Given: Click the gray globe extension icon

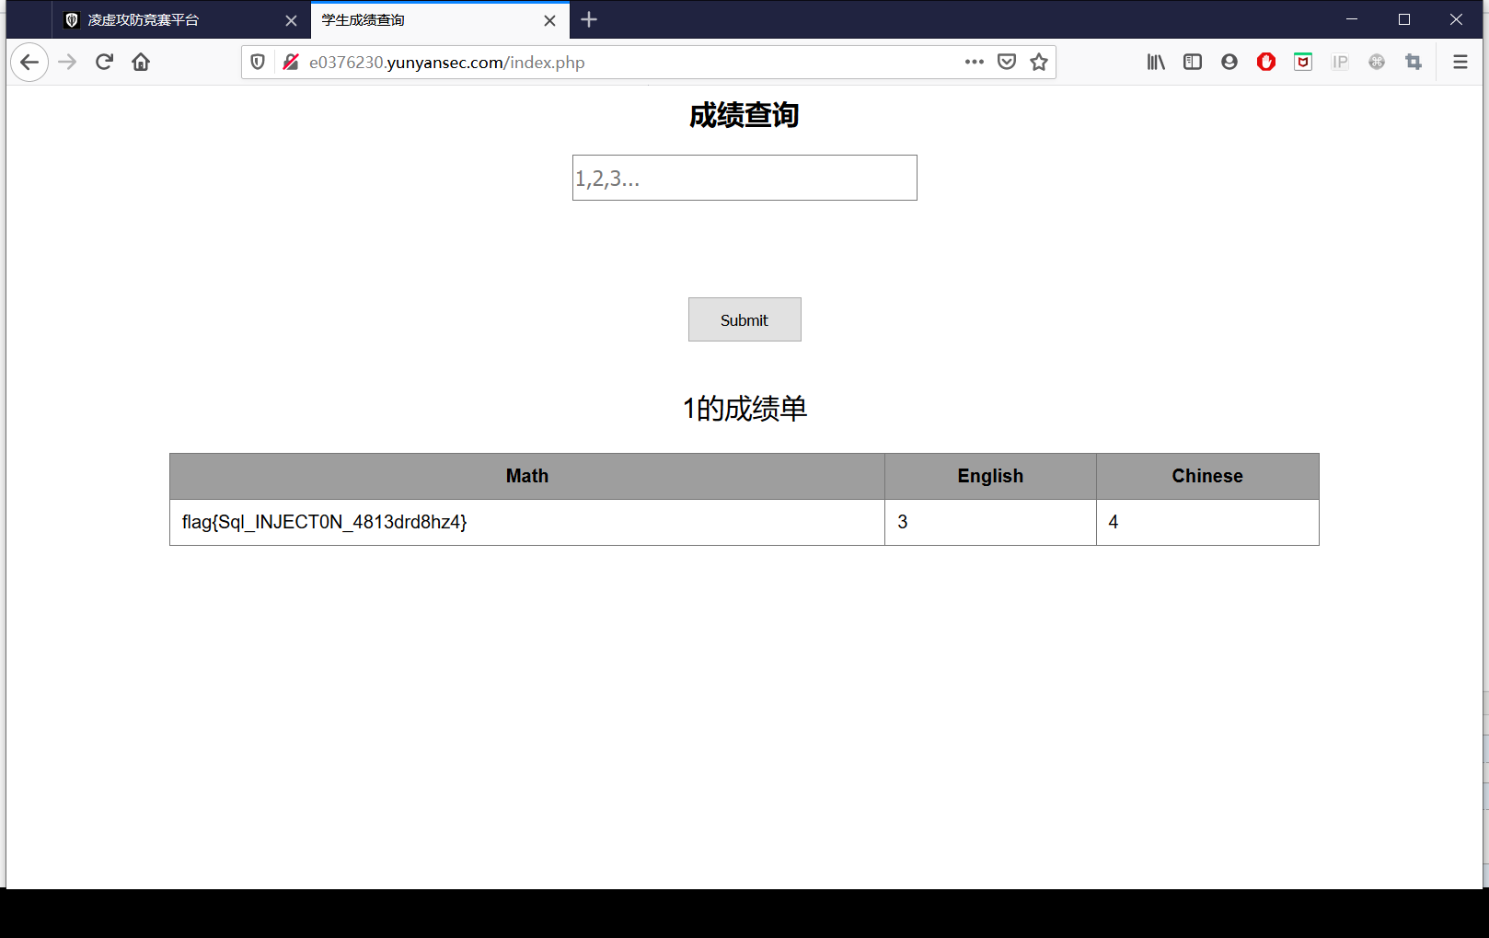Looking at the screenshot, I should tap(1377, 62).
